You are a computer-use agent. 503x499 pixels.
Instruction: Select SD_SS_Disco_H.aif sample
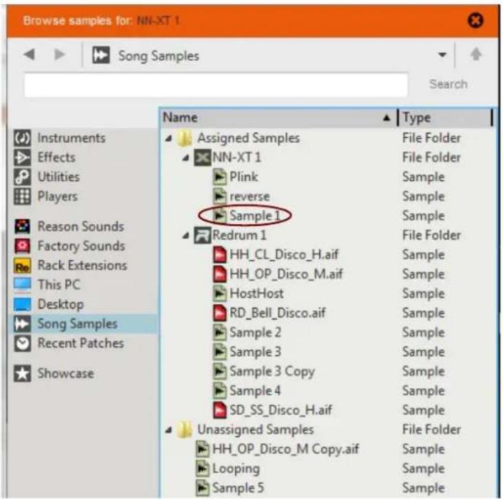tap(280, 410)
